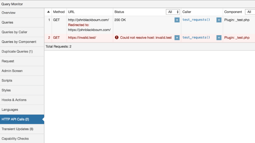255x143 pixels.
Task: Select the Overview panel in sidebar
Action: [x=22, y=13]
